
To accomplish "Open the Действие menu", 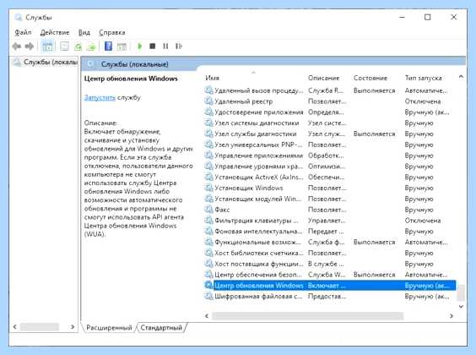I will pyautogui.click(x=55, y=32).
